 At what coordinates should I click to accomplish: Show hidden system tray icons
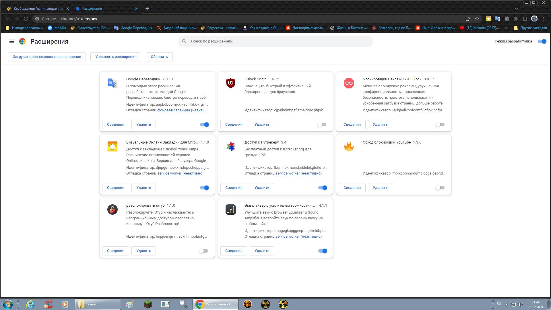(507, 304)
